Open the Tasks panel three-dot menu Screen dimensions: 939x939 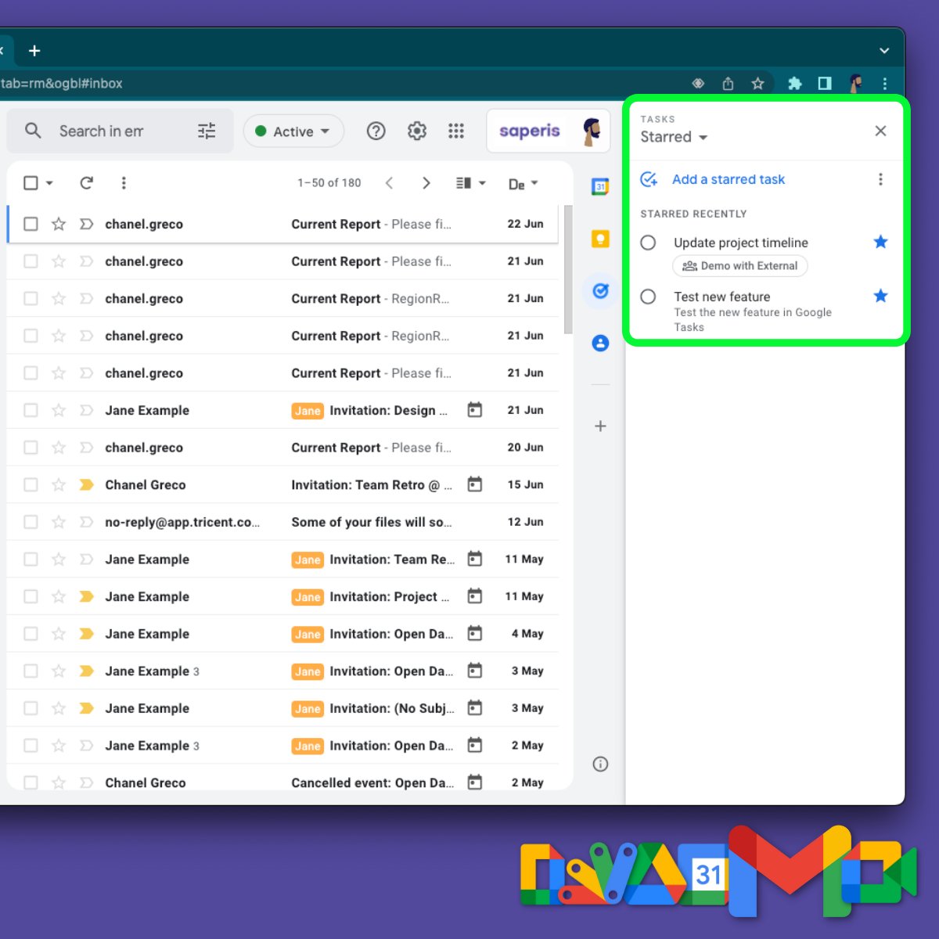(880, 179)
